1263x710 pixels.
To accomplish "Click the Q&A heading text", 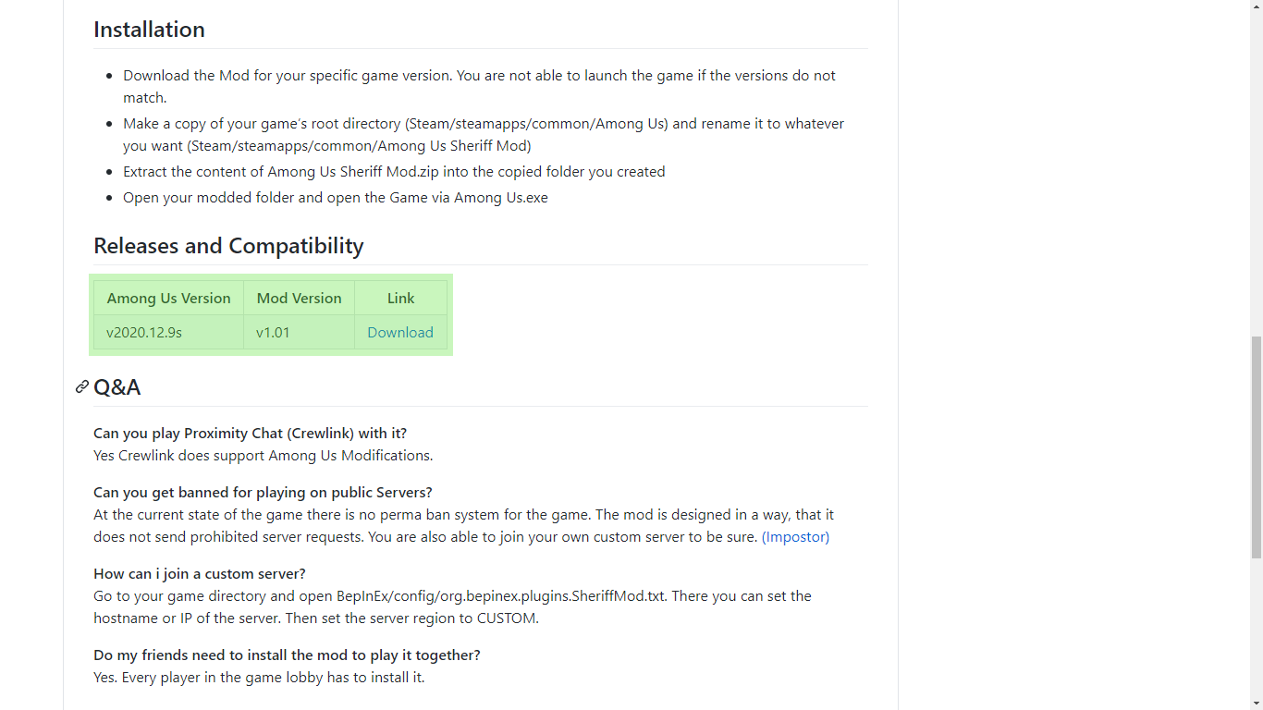I will coord(117,387).
